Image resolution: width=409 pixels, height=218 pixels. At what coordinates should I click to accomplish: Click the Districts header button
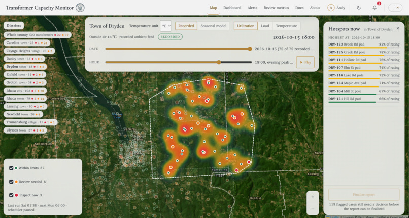(x=14, y=25)
